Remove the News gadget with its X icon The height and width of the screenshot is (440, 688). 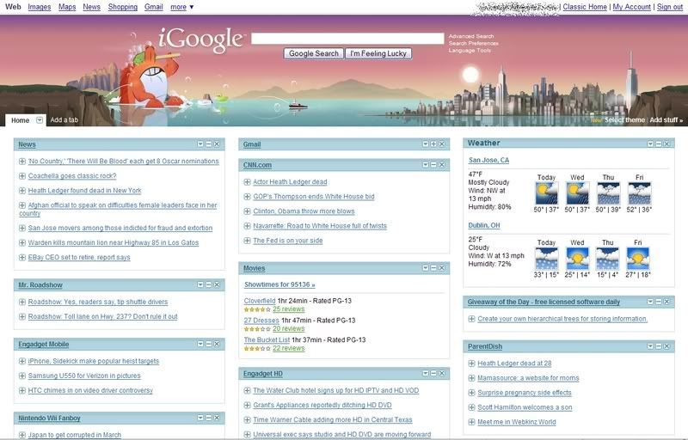(x=217, y=144)
